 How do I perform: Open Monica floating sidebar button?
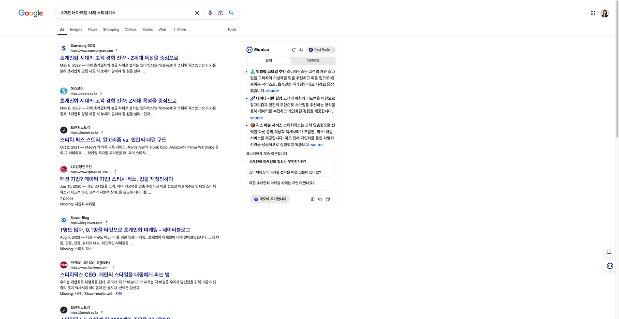pos(610,266)
